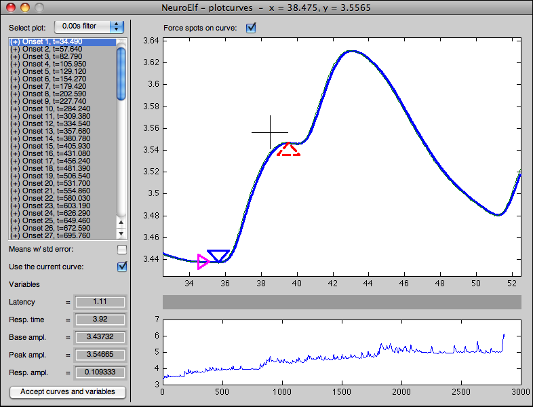This screenshot has height=407, width=533.
Task: Click the Peak ampl. value field
Action: tap(99, 354)
